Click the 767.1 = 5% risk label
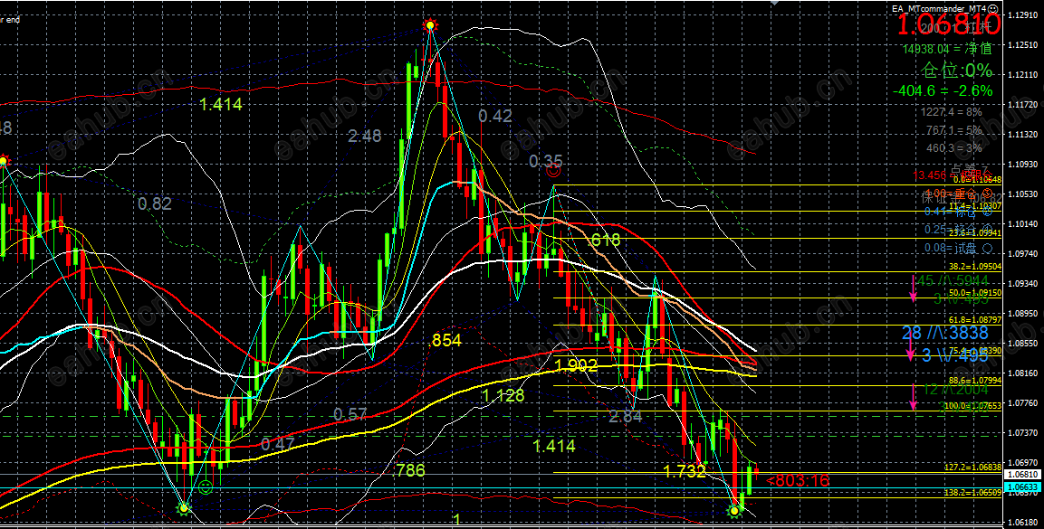1044x529 pixels. (x=953, y=130)
